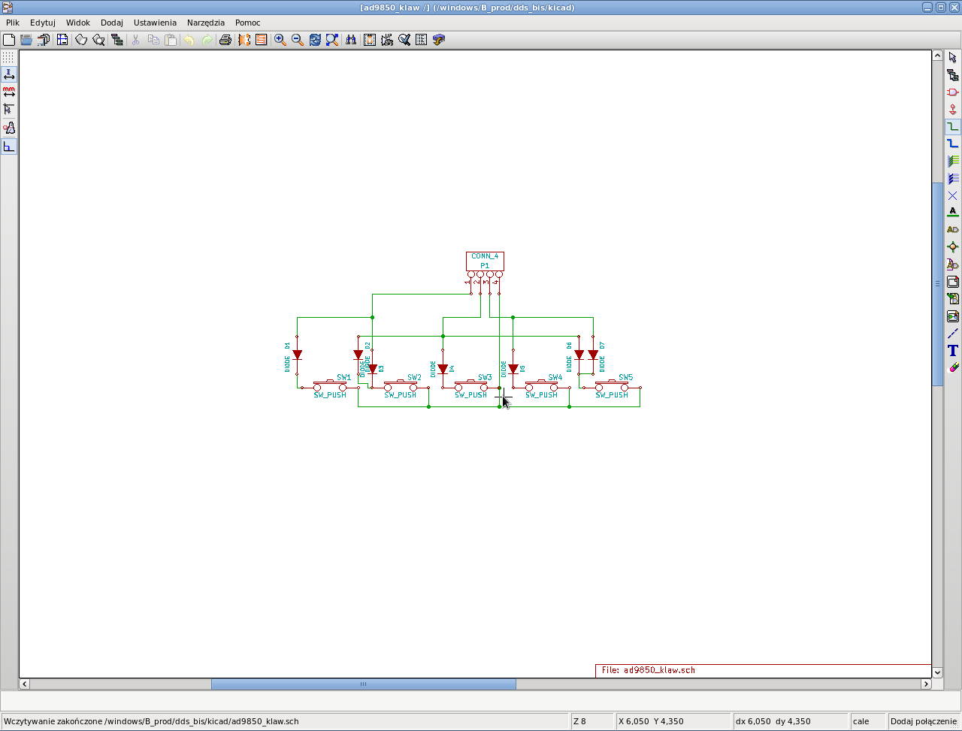Open the find binoculars tool
The image size is (962, 731).
(x=351, y=40)
